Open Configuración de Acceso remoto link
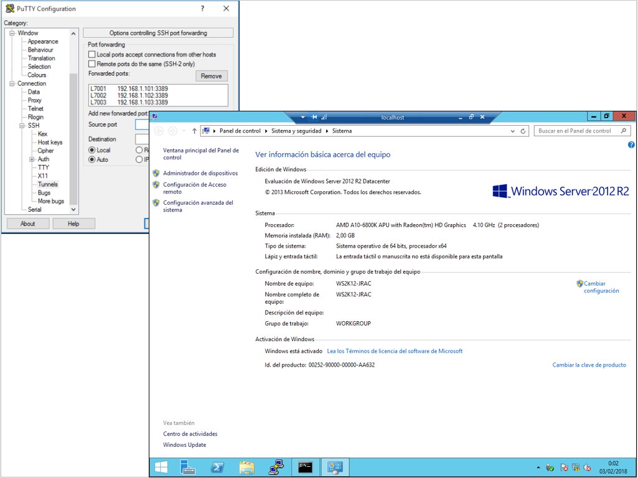 (x=194, y=188)
